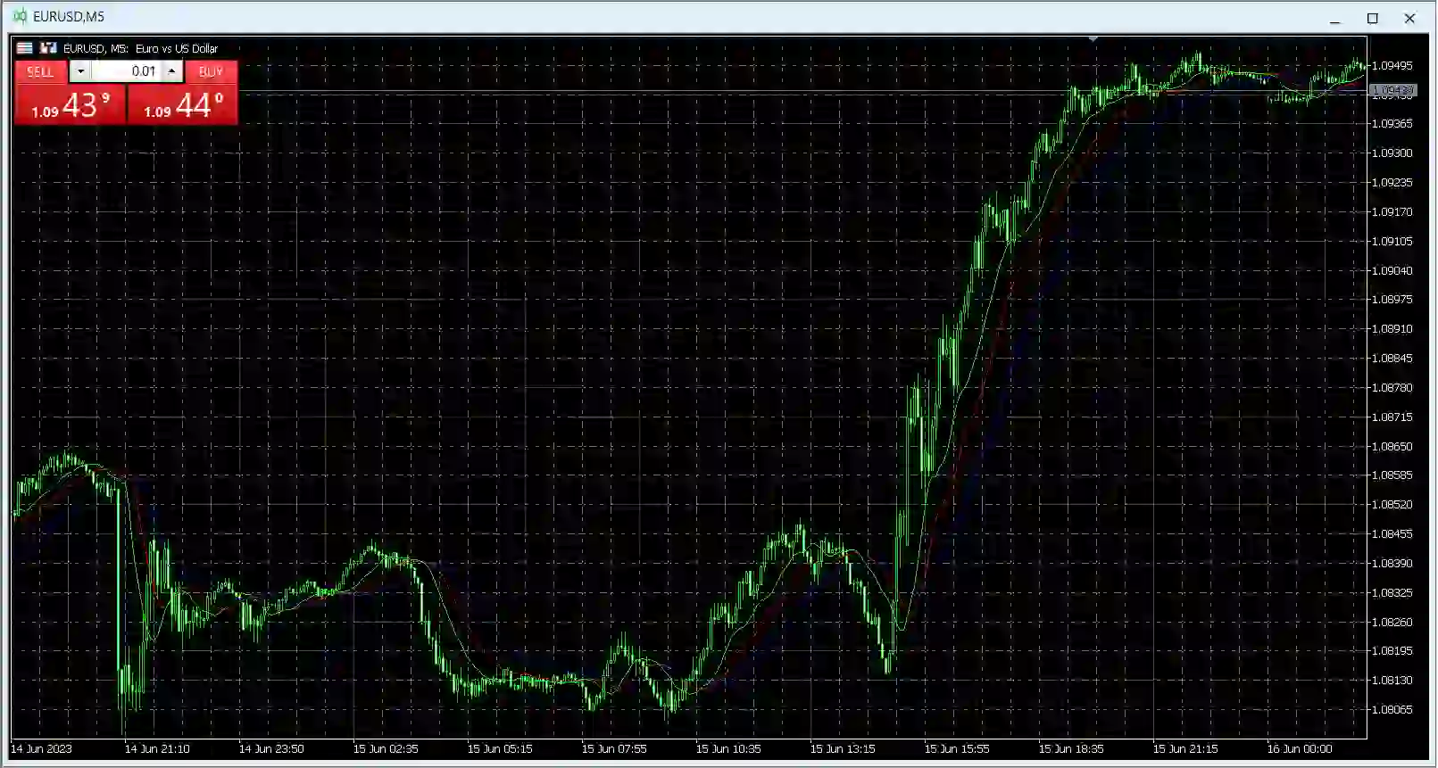The height and width of the screenshot is (768, 1438).
Task: Toggle the one-click trading panel icon
Action: pyautogui.click(x=25, y=48)
